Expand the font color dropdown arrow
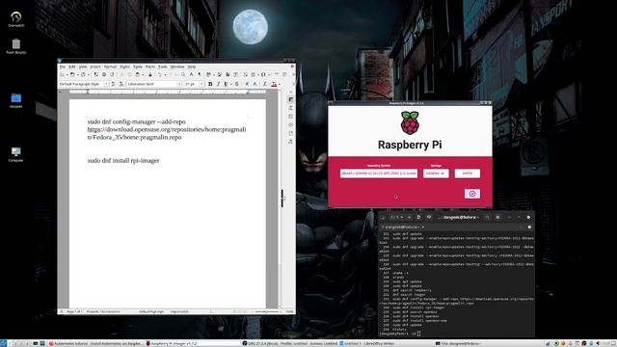The width and height of the screenshot is (617, 347). pyautogui.click(x=280, y=84)
